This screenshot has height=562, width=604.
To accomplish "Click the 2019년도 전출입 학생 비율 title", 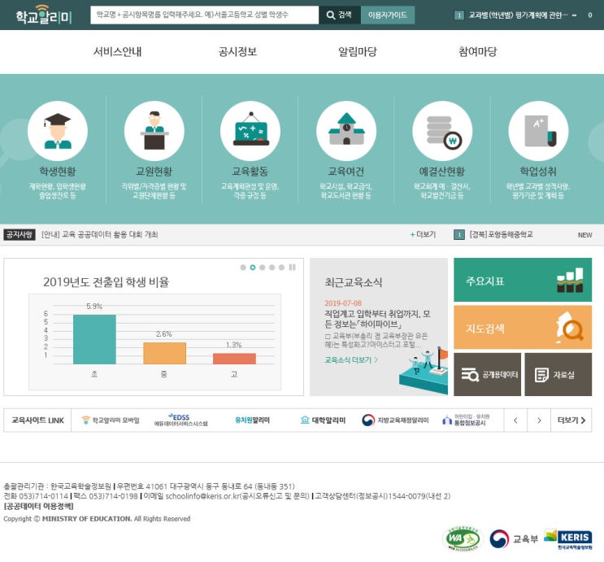I will pos(106,282).
